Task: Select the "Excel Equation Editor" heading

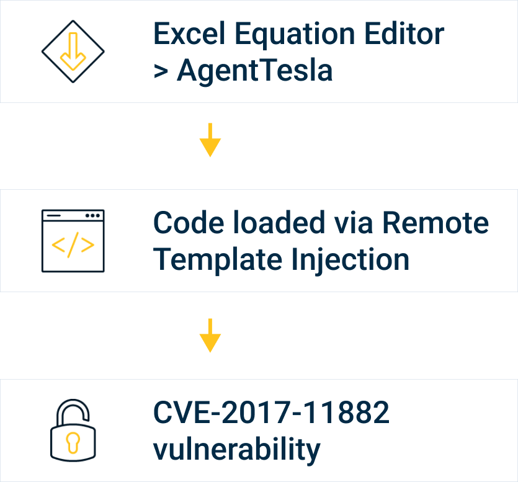Action: [298, 33]
